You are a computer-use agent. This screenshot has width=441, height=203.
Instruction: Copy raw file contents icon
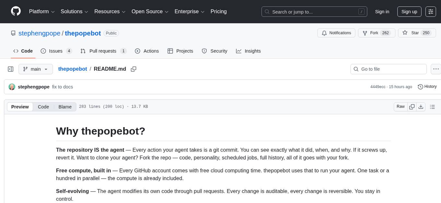point(412,106)
